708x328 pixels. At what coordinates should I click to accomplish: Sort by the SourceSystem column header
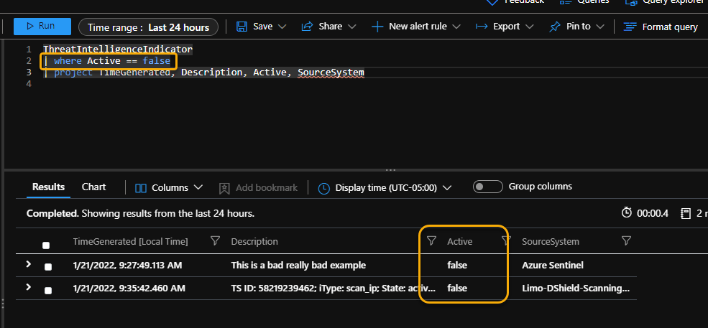tap(551, 242)
